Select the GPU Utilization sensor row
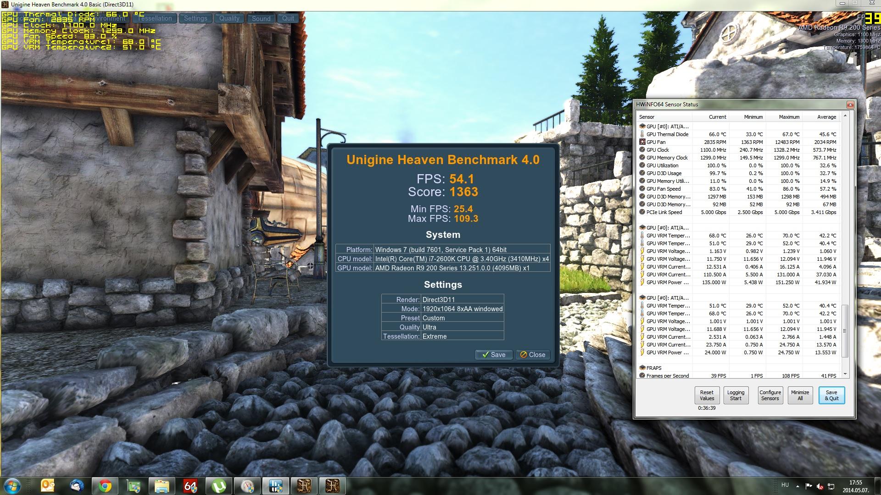Image resolution: width=881 pixels, height=495 pixels. pyautogui.click(x=738, y=165)
